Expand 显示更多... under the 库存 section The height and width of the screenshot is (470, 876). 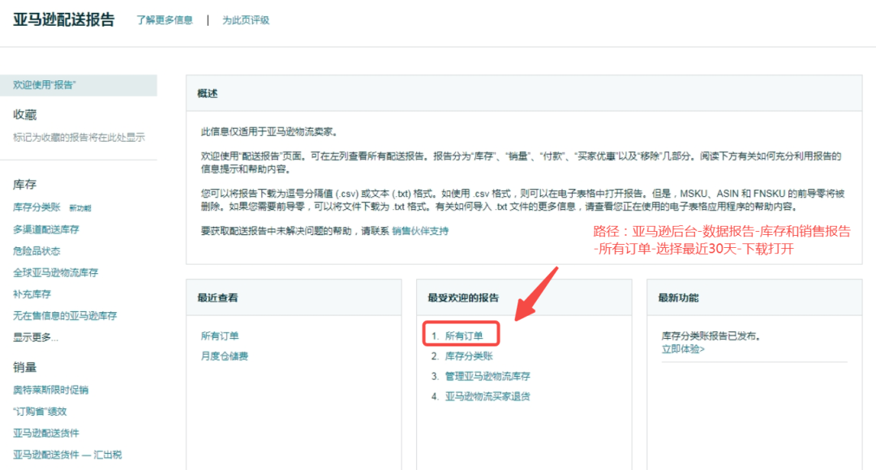[36, 337]
